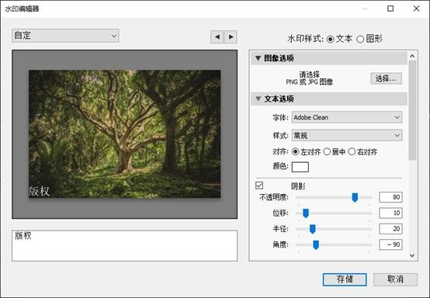Click the panel scrollbar's up arrow
The width and height of the screenshot is (430, 298).
click(412, 56)
